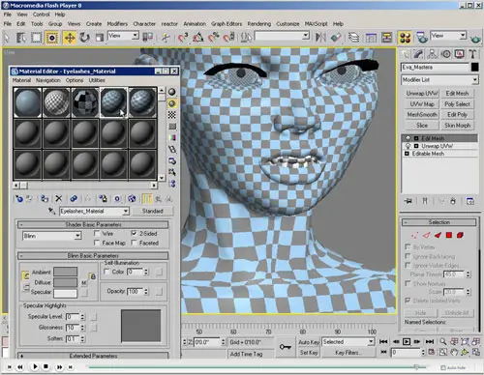This screenshot has width=484, height=375.
Task: Switch to the Hierarchy panel icon
Action: tap(433, 54)
